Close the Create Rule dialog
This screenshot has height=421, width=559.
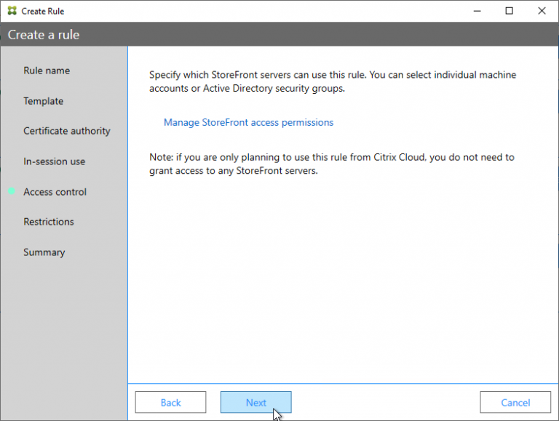[541, 11]
